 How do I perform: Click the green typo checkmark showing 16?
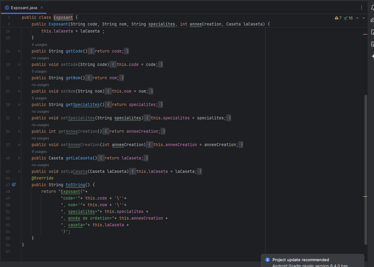(348, 18)
